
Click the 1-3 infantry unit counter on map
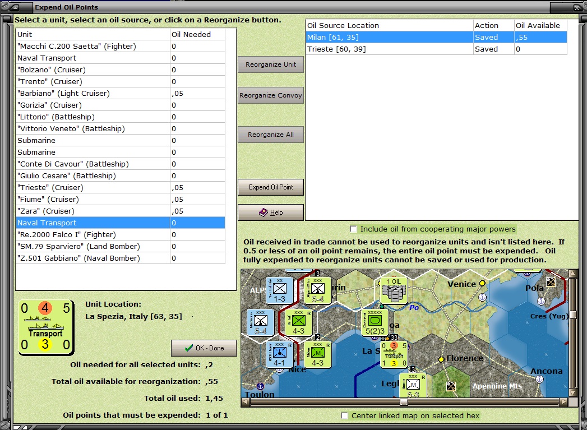click(x=279, y=290)
